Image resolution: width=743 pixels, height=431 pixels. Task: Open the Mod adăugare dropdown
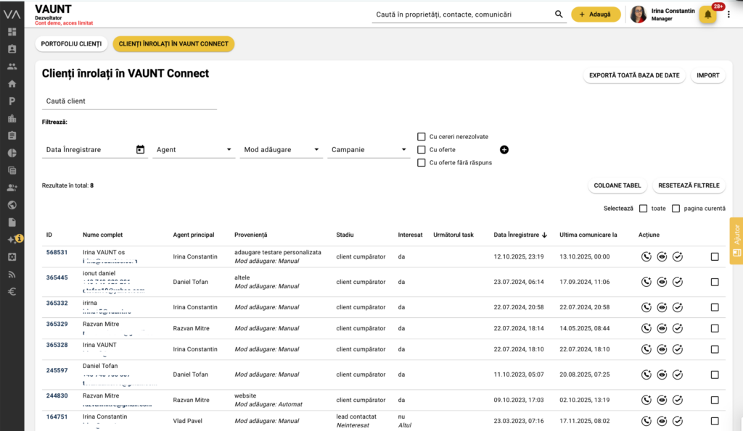click(281, 150)
